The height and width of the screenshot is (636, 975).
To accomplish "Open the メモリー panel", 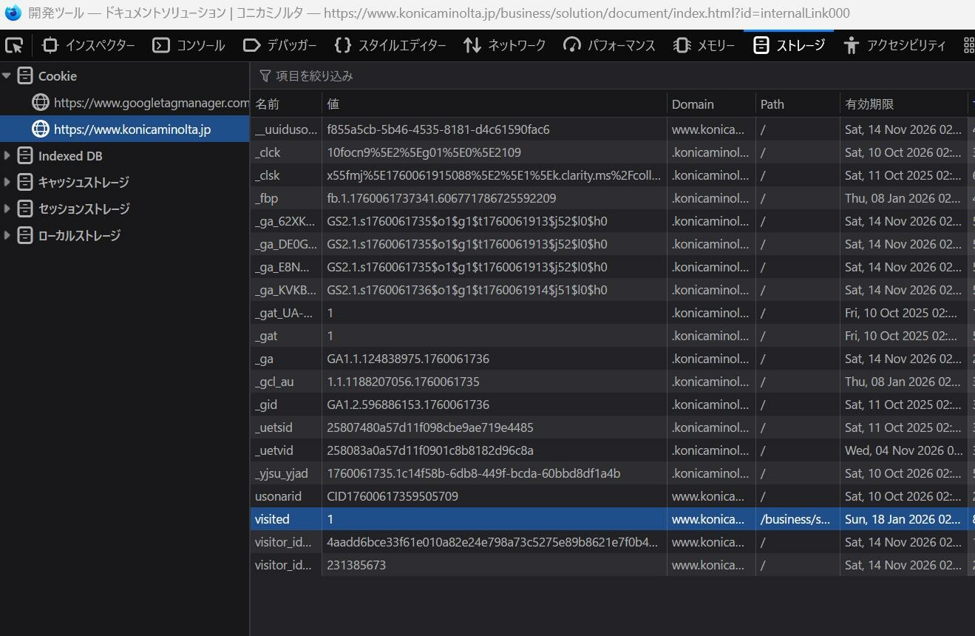I will (x=704, y=45).
